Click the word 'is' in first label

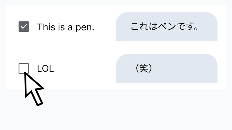tap(61, 27)
